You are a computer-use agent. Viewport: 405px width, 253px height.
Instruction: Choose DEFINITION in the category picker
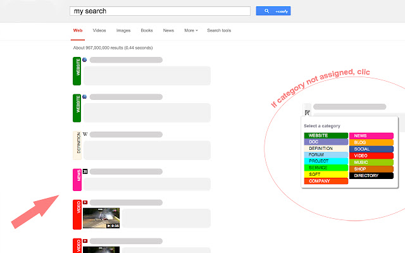tap(326, 149)
